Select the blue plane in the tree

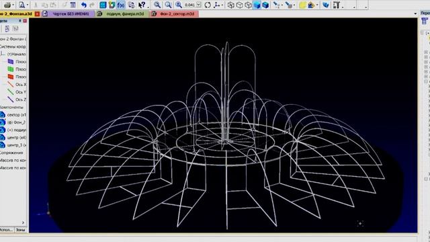(x=16, y=61)
